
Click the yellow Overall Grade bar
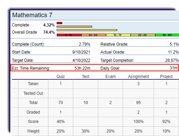[87, 30]
